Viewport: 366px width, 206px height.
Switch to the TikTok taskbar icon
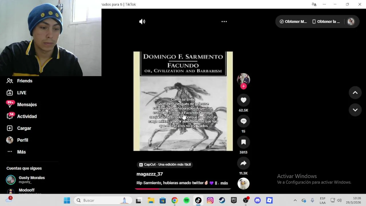[198, 200]
